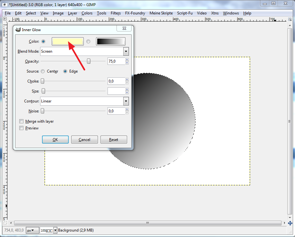Click the Noise value field
The width and height of the screenshot is (295, 237).
pos(117,111)
